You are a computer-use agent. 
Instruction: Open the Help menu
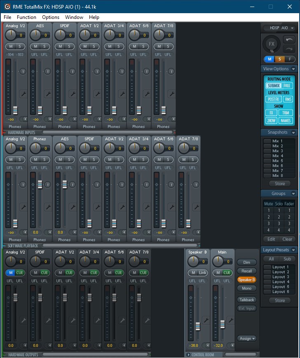[94, 17]
